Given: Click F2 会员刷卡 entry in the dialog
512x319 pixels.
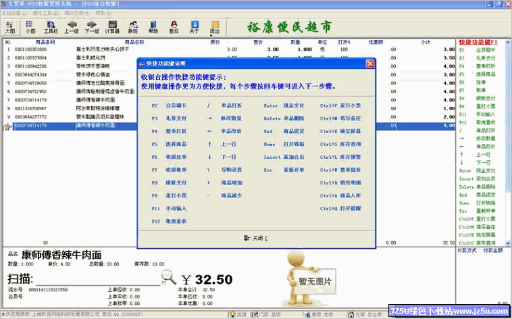Looking at the screenshot, I should pos(169,105).
